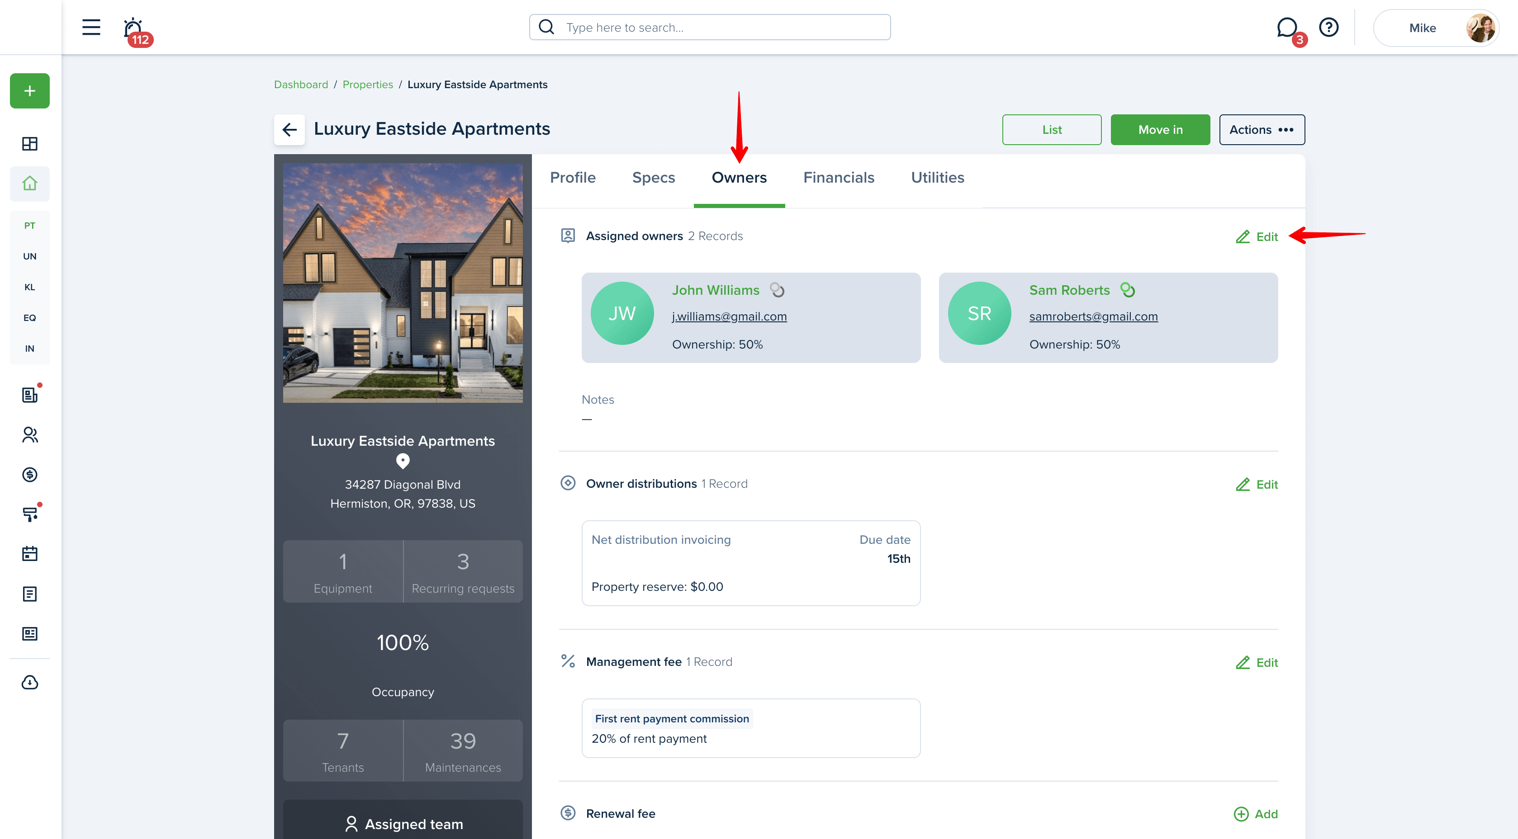Viewport: 1518px width, 839px height.
Task: Click j.williams@gmail.com email link
Action: coord(729,317)
